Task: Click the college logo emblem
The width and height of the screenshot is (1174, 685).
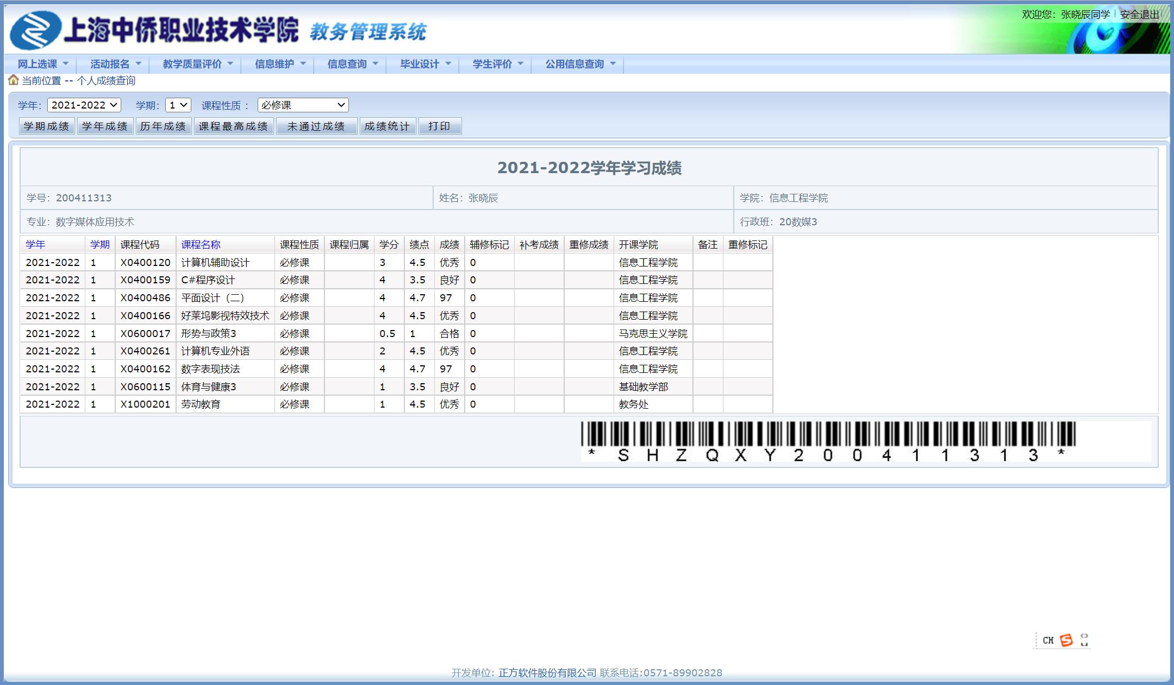Action: click(x=35, y=30)
